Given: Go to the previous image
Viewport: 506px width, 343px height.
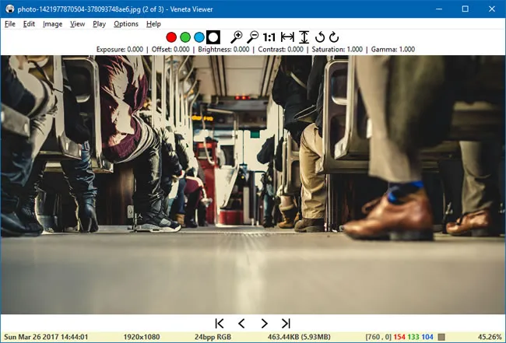Looking at the screenshot, I should pos(241,324).
